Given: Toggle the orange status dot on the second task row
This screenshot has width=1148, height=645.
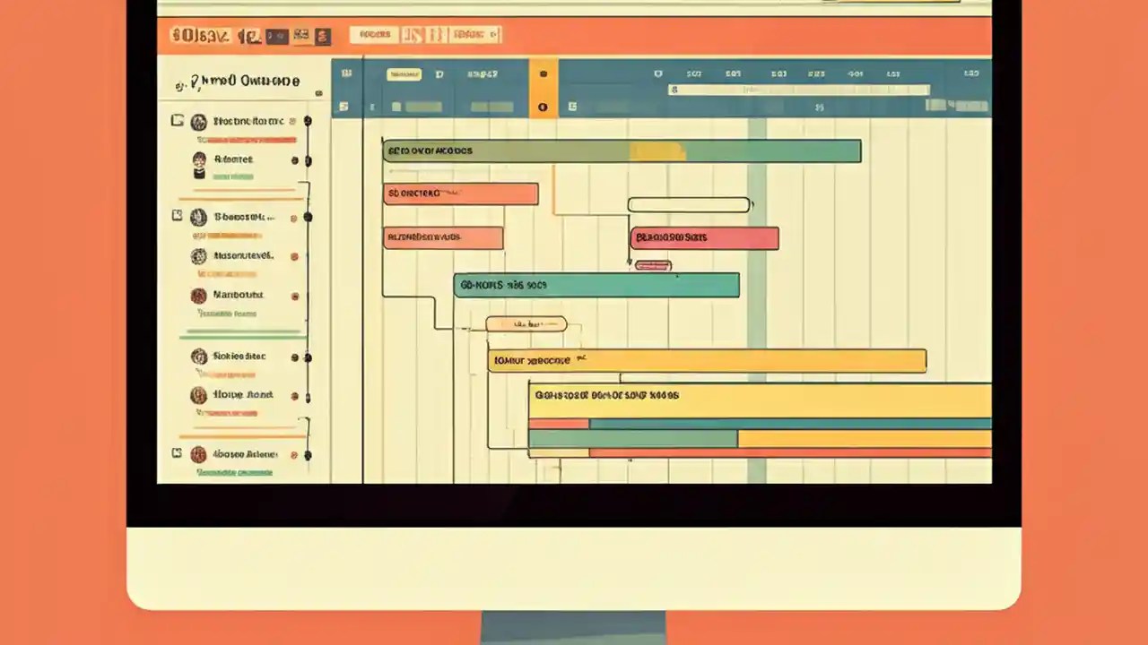Looking at the screenshot, I should click(295, 159).
